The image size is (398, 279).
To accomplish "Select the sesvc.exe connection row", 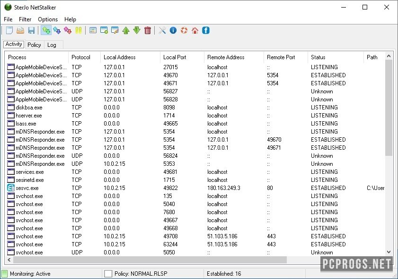I will [27, 188].
